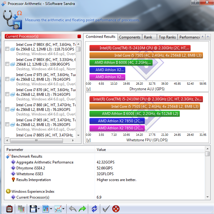
Task: Open the Top Ranks tab
Action: click(167, 37)
